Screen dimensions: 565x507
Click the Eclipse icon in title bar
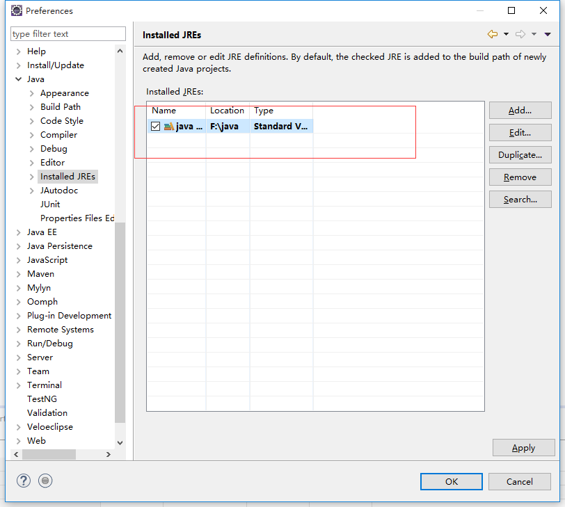[16, 10]
